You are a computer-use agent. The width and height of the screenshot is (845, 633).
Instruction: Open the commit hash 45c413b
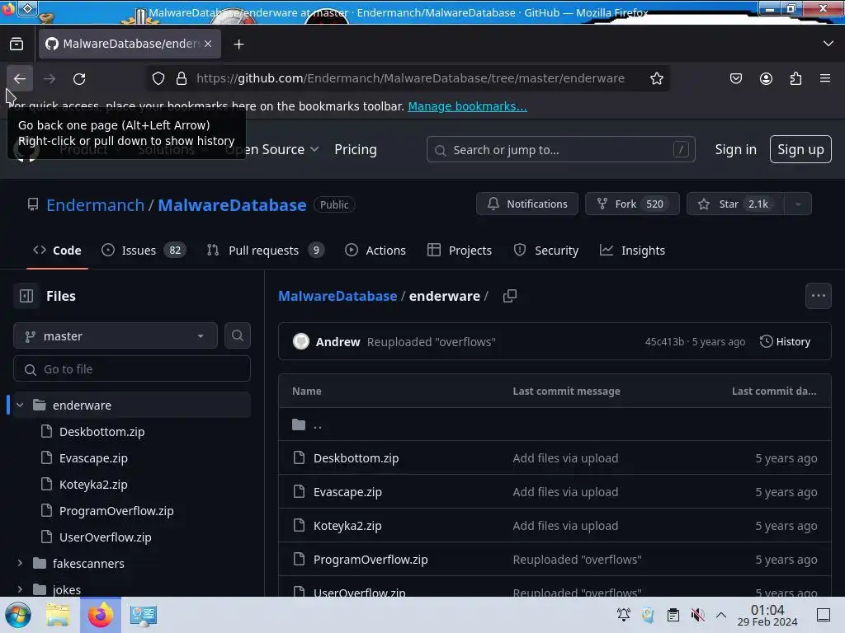(x=664, y=342)
